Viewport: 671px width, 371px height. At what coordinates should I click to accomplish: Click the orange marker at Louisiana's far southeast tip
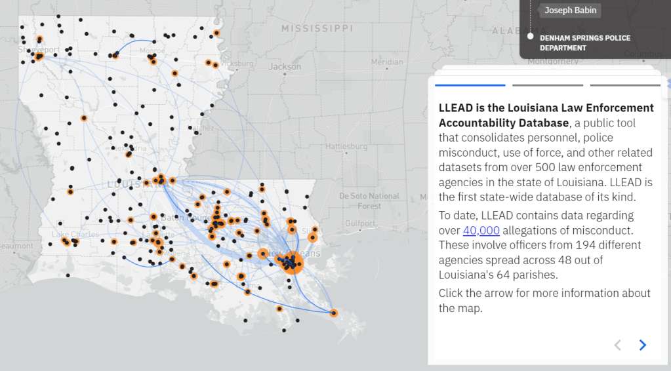334,313
